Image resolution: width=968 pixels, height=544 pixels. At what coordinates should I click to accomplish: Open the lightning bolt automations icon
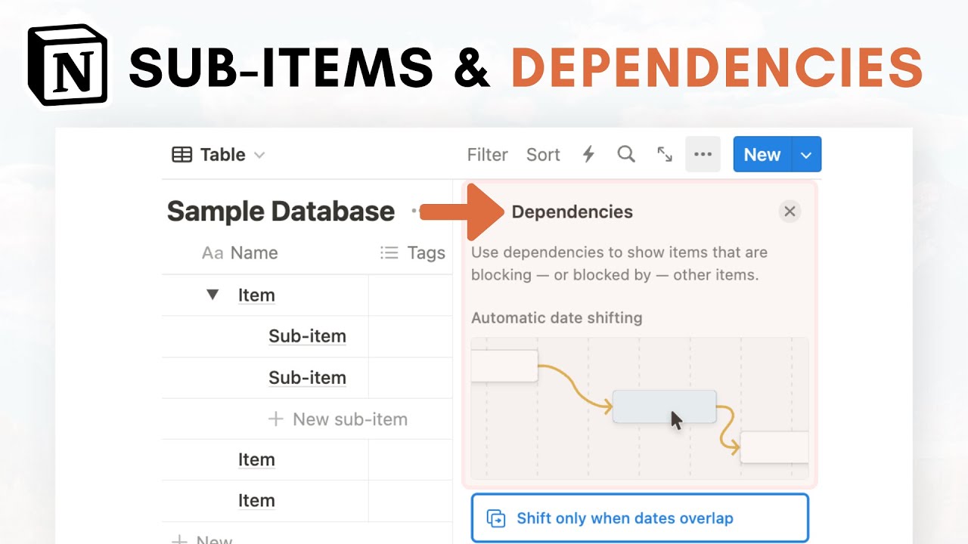[x=588, y=155]
